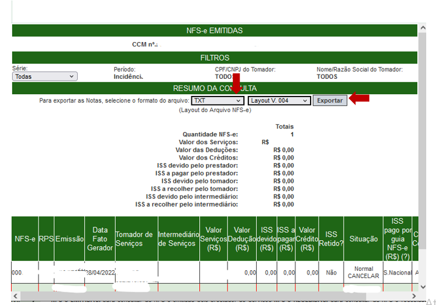The image size is (436, 305).
Task: Click the vertical scrollbar down arrow
Action: click(x=423, y=287)
